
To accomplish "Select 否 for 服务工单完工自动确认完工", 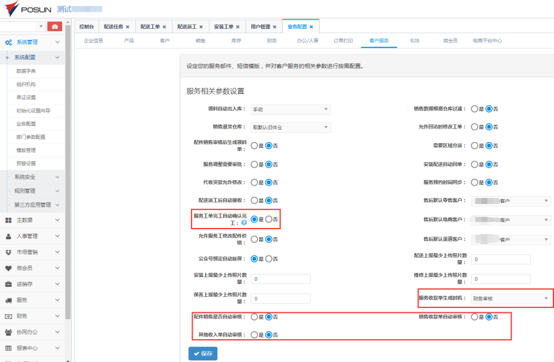I will 268,219.
